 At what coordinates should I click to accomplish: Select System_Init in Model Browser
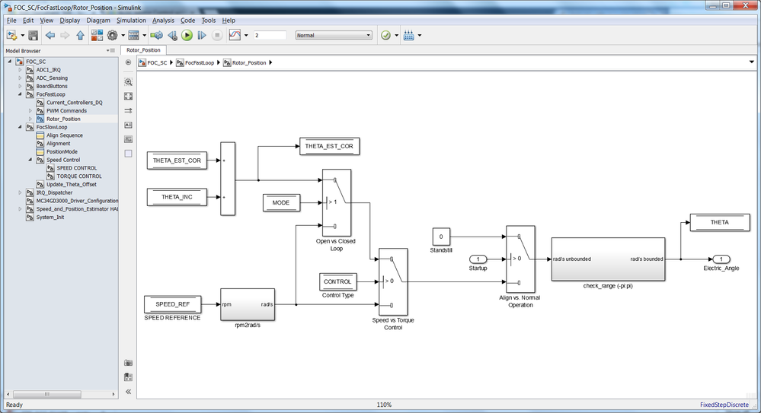(50, 218)
